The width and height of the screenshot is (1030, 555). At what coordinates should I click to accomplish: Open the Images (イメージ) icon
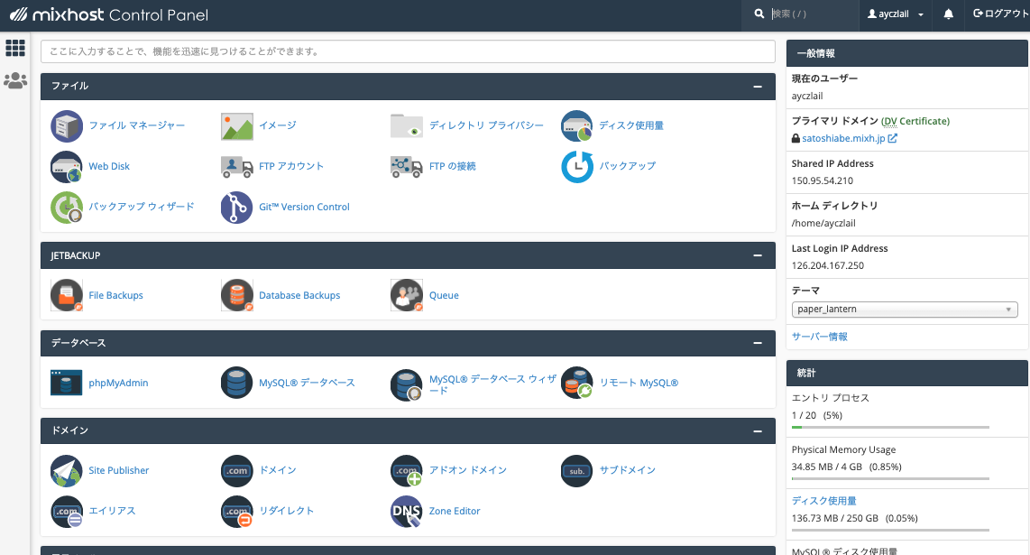[236, 126]
